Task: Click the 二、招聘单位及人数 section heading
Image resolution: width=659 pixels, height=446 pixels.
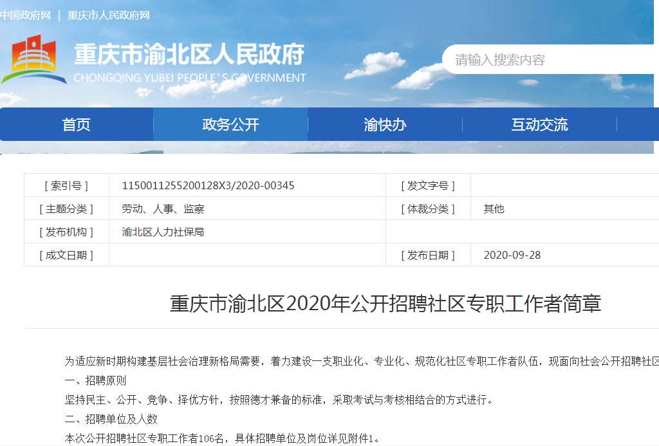Action: (x=111, y=419)
